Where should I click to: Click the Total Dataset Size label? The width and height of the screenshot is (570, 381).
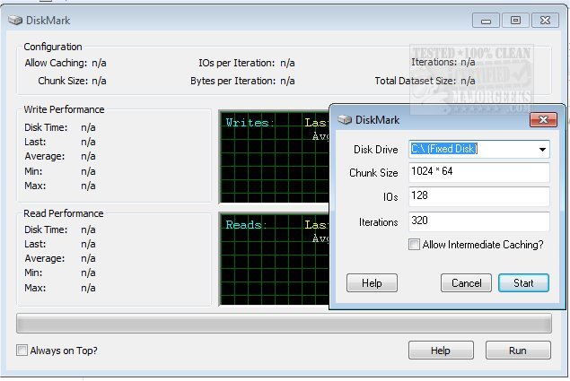pyautogui.click(x=415, y=81)
